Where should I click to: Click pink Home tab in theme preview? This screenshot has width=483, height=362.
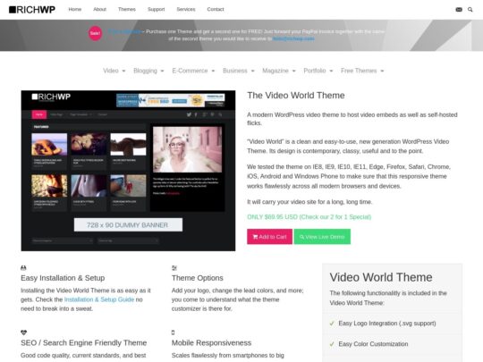point(39,114)
